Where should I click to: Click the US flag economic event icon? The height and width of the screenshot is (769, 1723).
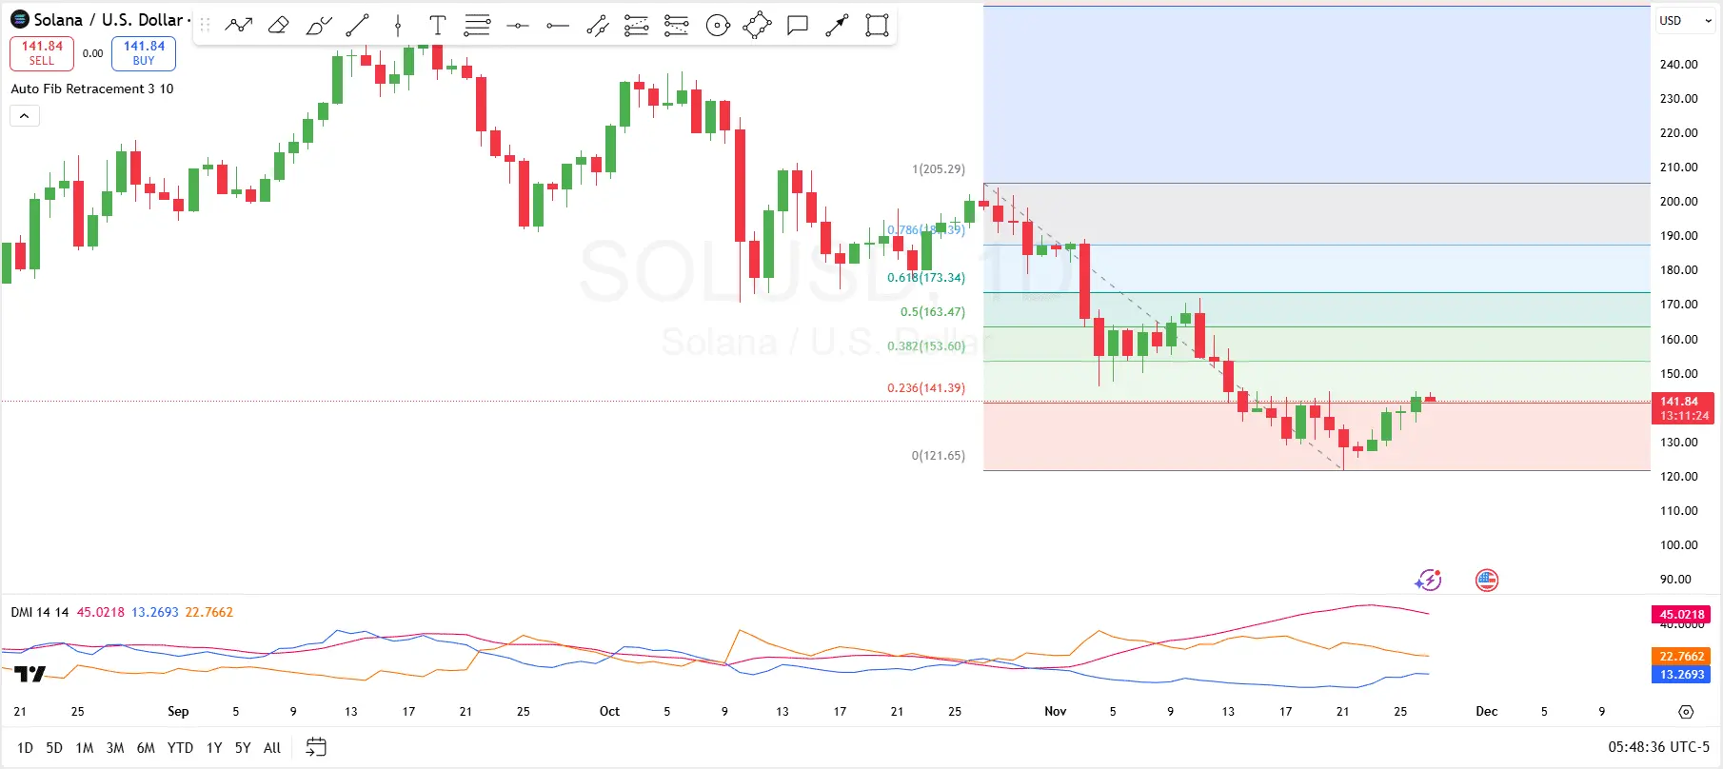click(1487, 580)
